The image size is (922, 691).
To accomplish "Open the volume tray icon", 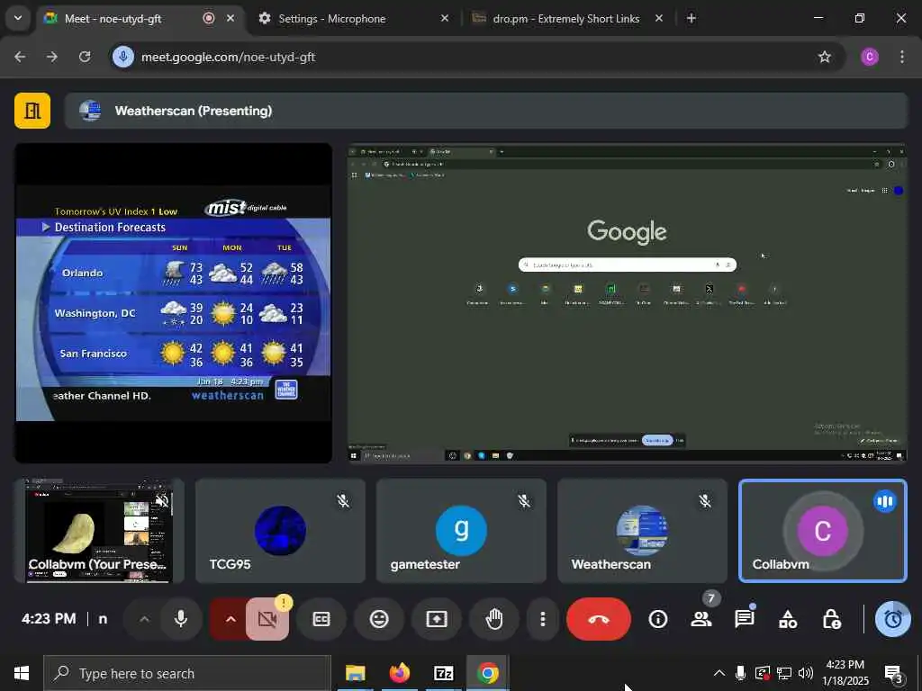I will (x=806, y=673).
